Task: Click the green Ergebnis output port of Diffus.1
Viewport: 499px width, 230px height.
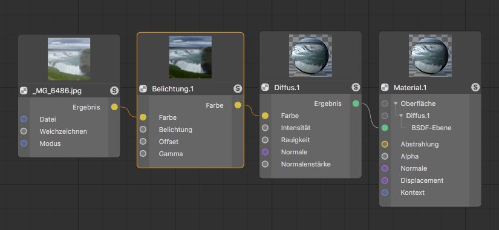Action: click(x=356, y=103)
